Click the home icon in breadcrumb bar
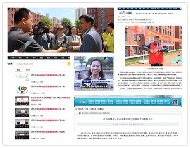This screenshot has width=190, height=148. tap(76, 109)
